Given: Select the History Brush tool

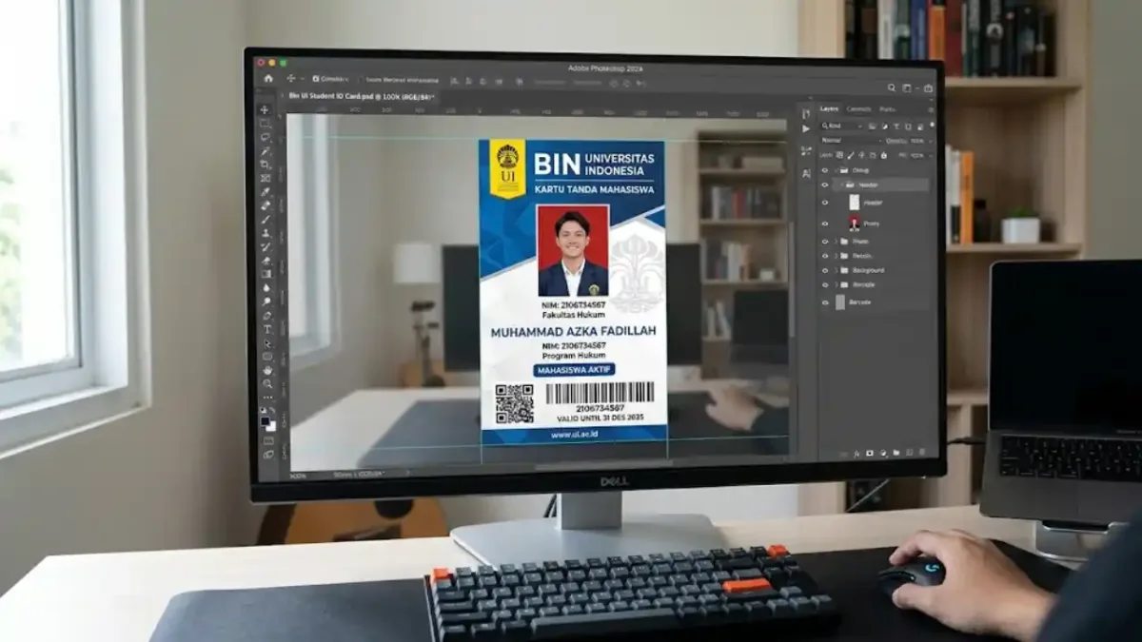Looking at the screenshot, I should pos(265,247).
